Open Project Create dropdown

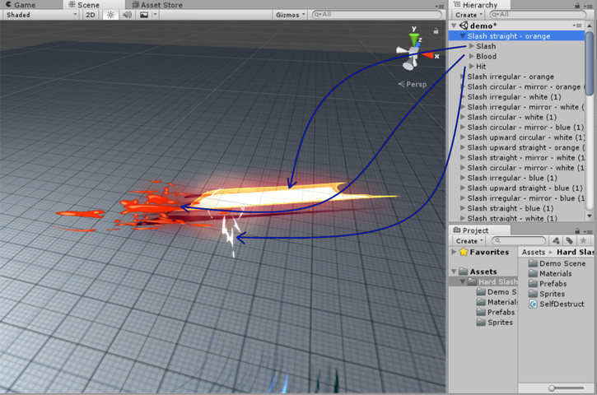[469, 241]
